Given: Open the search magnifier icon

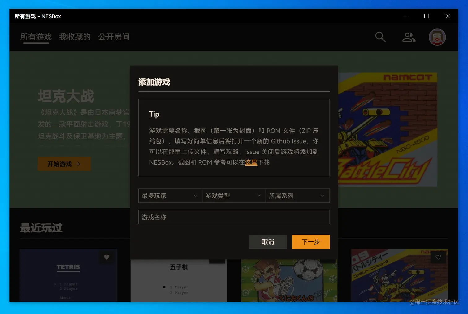Looking at the screenshot, I should point(380,37).
